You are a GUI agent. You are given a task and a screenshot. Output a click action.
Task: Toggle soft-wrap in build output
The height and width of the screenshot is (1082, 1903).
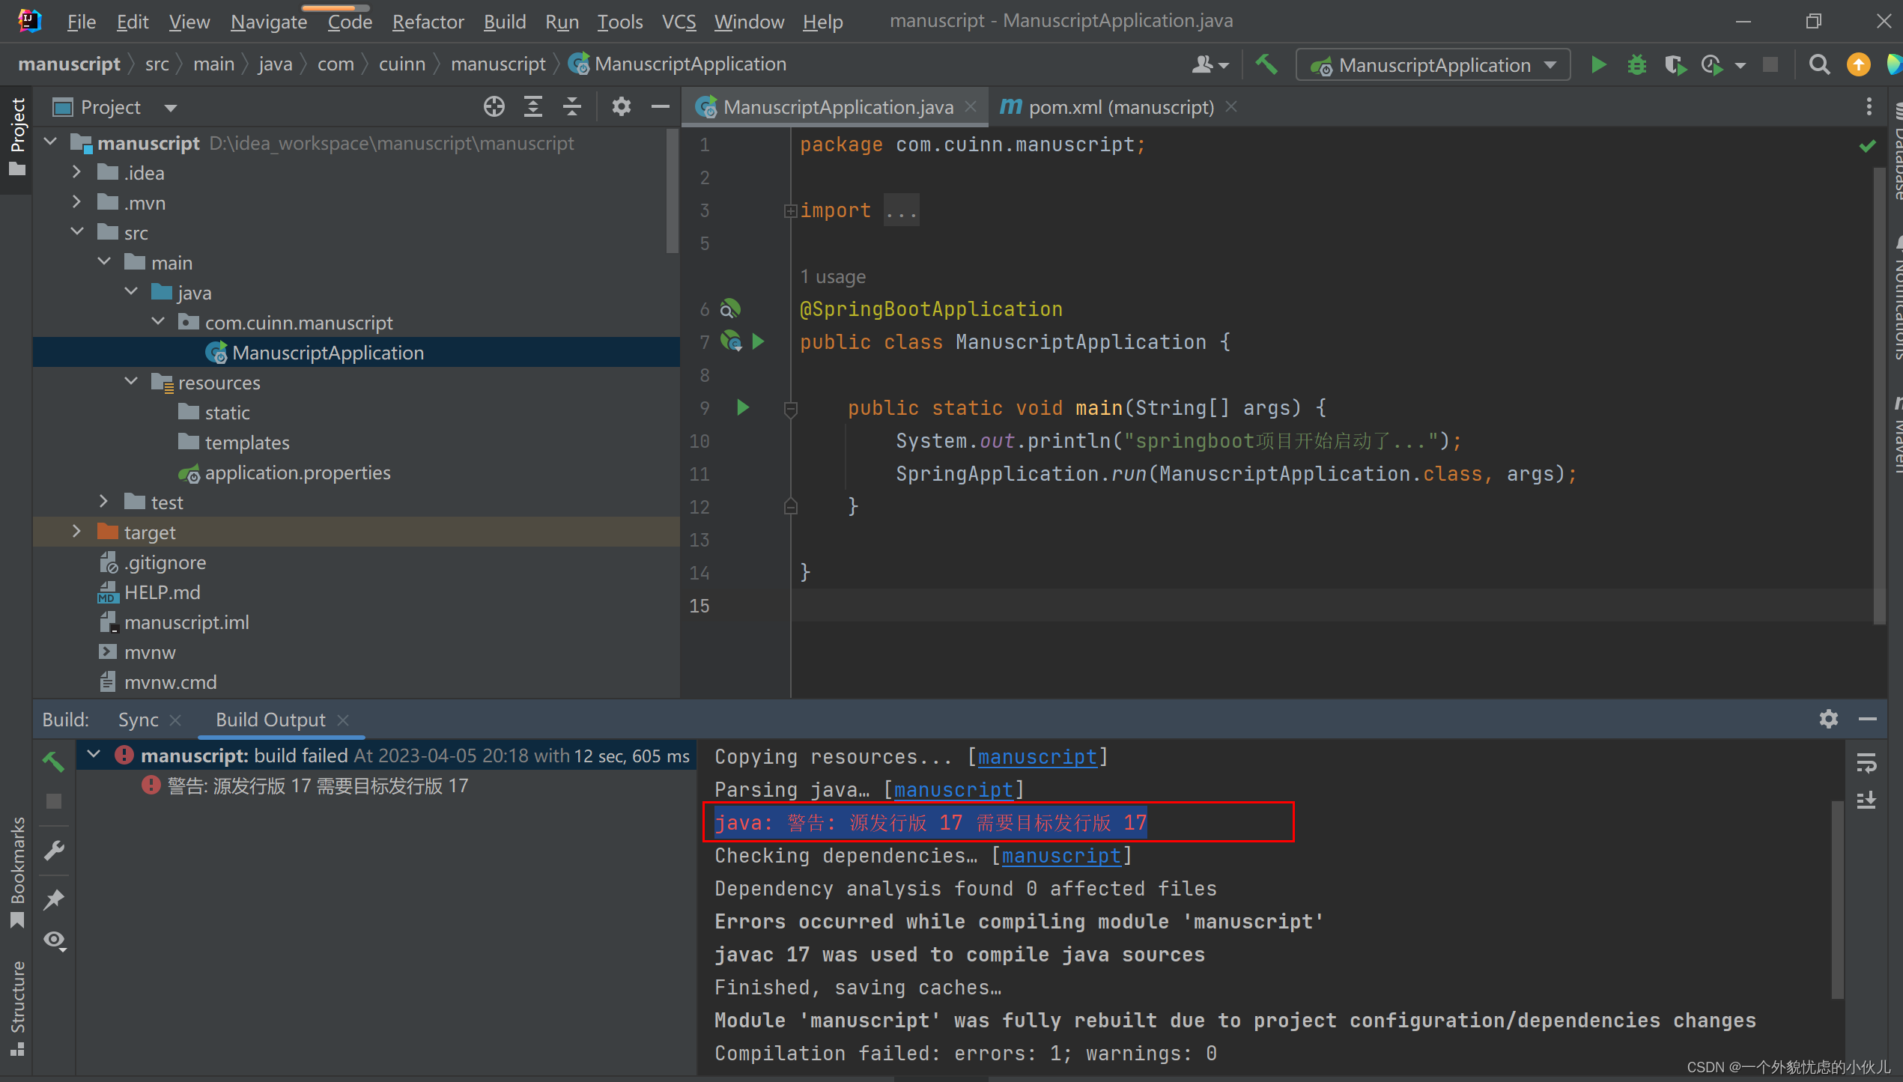[x=1866, y=763]
